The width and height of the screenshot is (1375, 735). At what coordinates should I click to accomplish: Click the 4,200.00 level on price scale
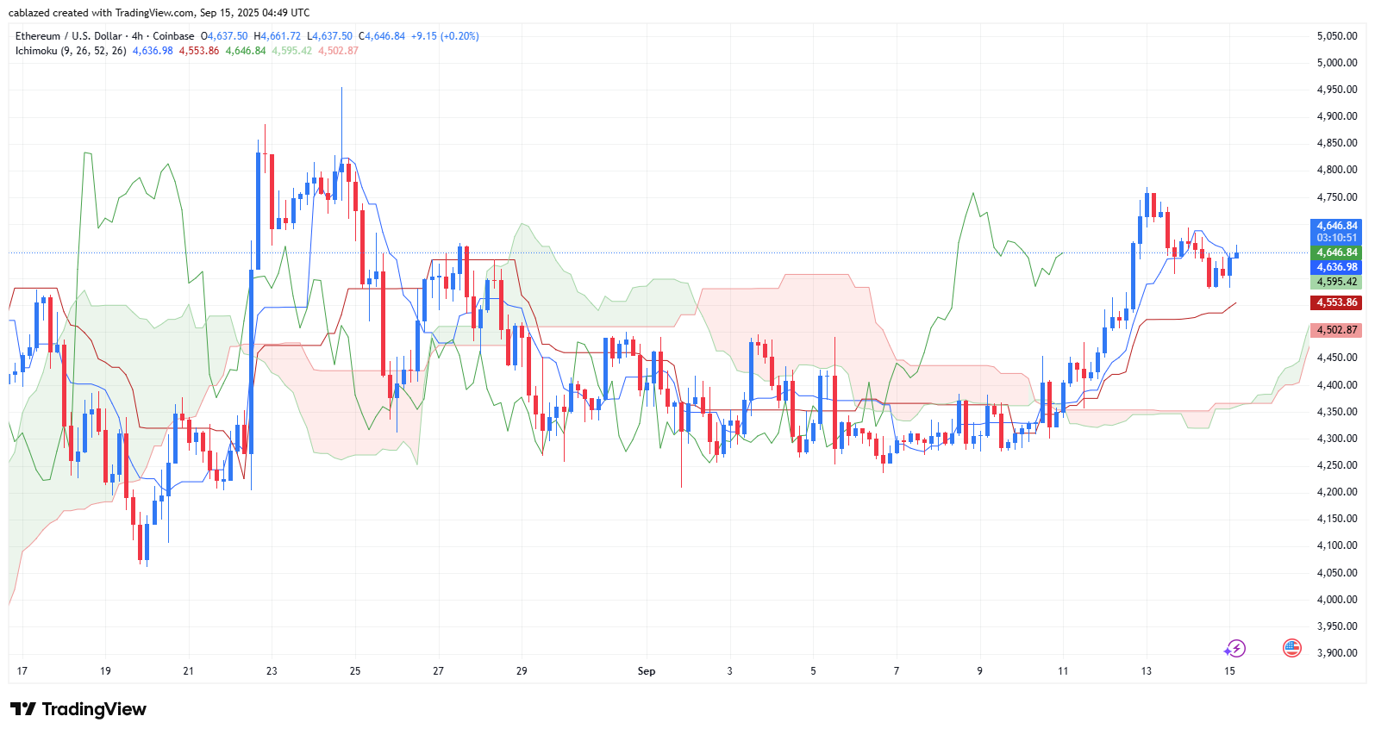coord(1337,492)
